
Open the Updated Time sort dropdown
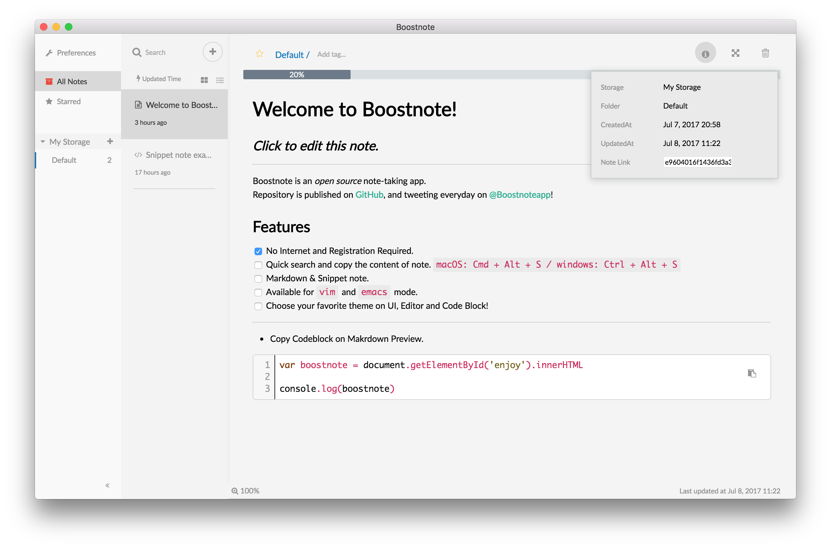point(159,79)
